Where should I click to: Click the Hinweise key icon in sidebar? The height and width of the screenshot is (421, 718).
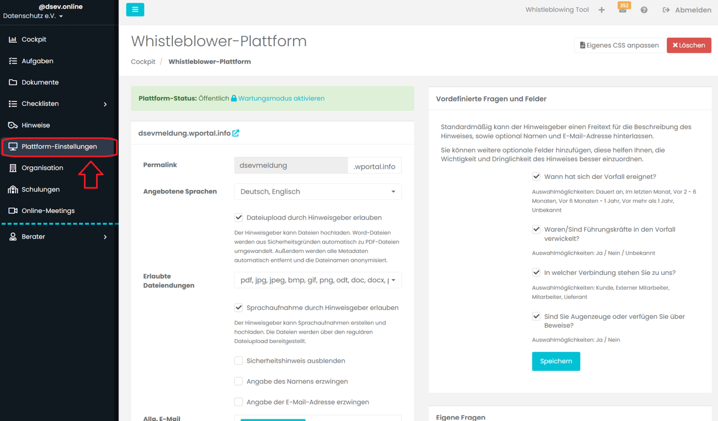point(13,125)
